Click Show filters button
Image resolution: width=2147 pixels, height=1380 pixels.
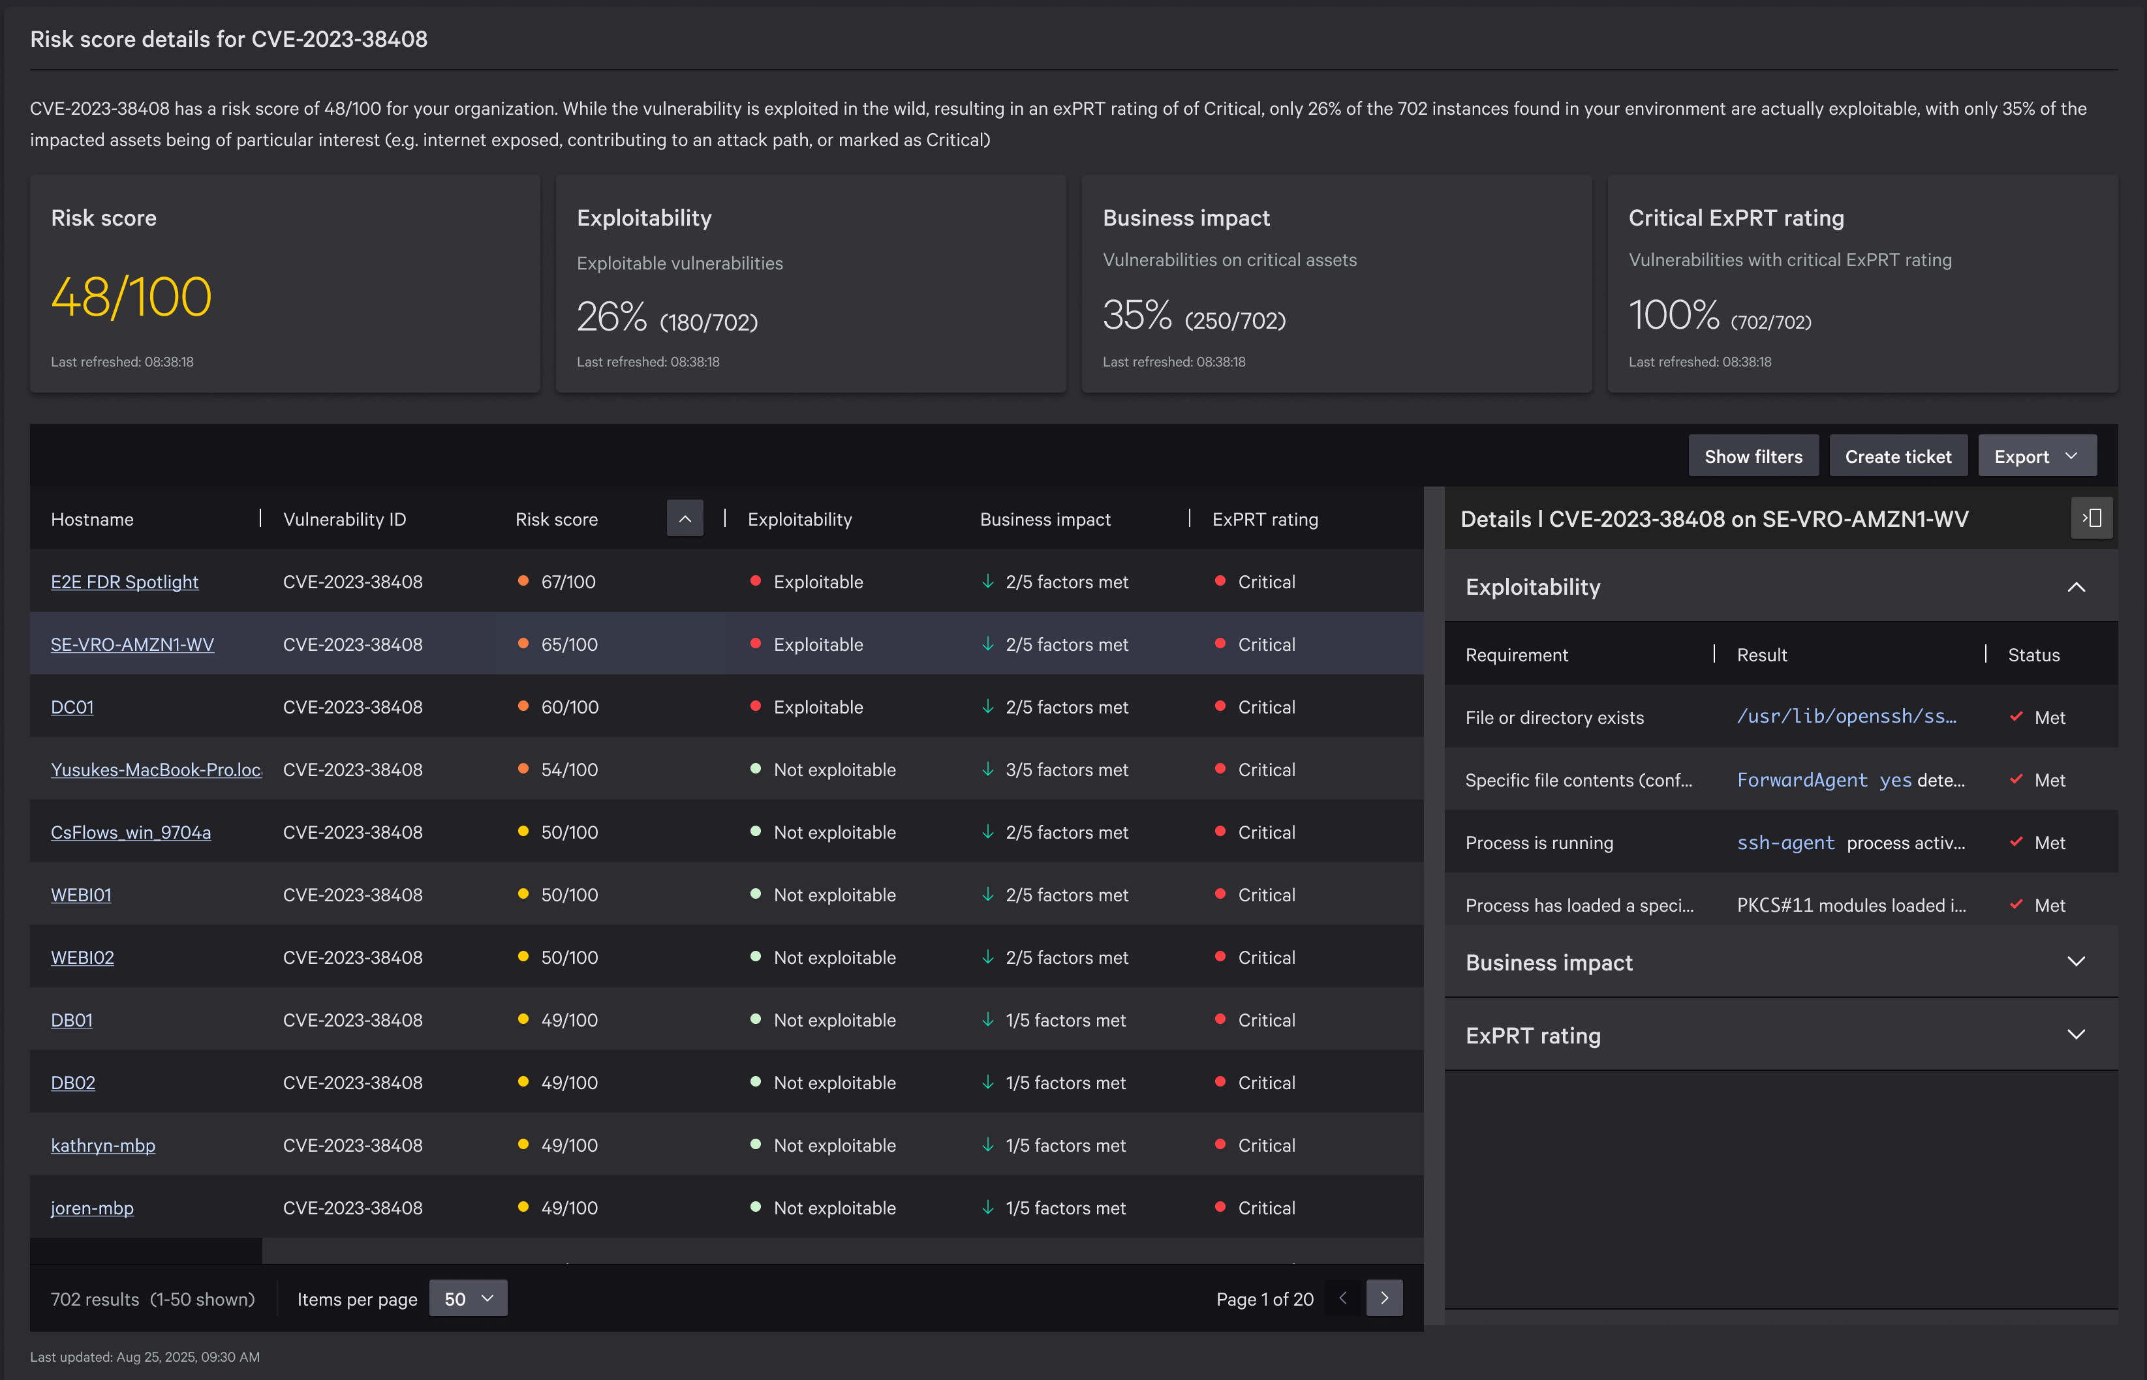click(x=1753, y=457)
